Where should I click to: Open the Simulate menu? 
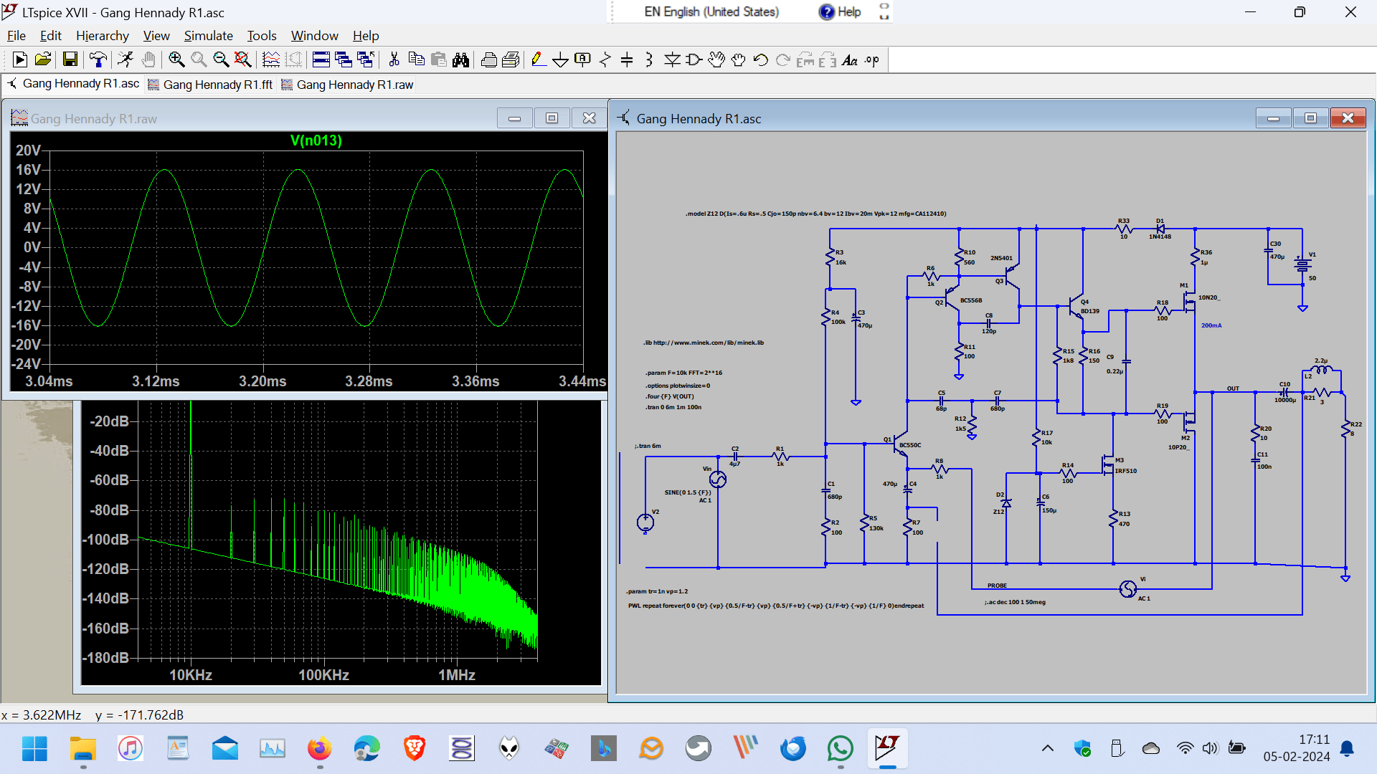(x=208, y=36)
